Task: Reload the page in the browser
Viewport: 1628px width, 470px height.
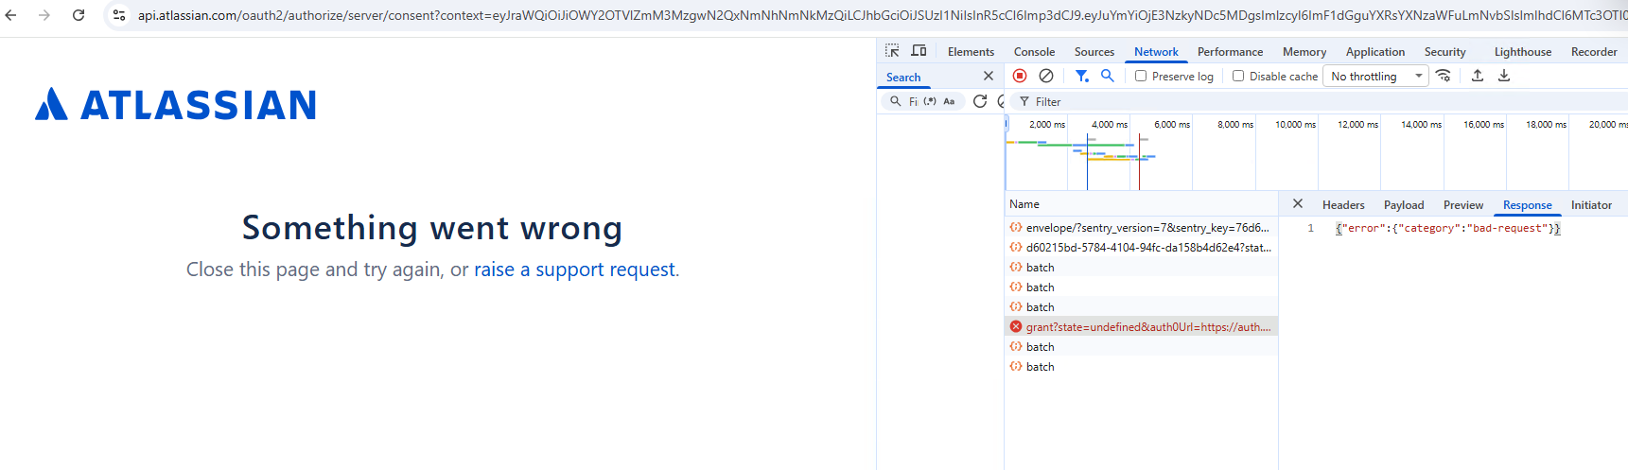Action: (79, 15)
